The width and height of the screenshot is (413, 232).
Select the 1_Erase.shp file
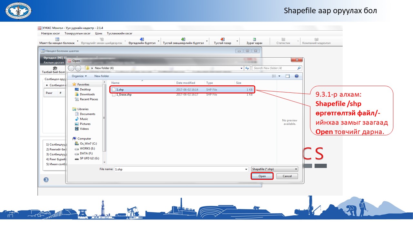tap(124, 95)
